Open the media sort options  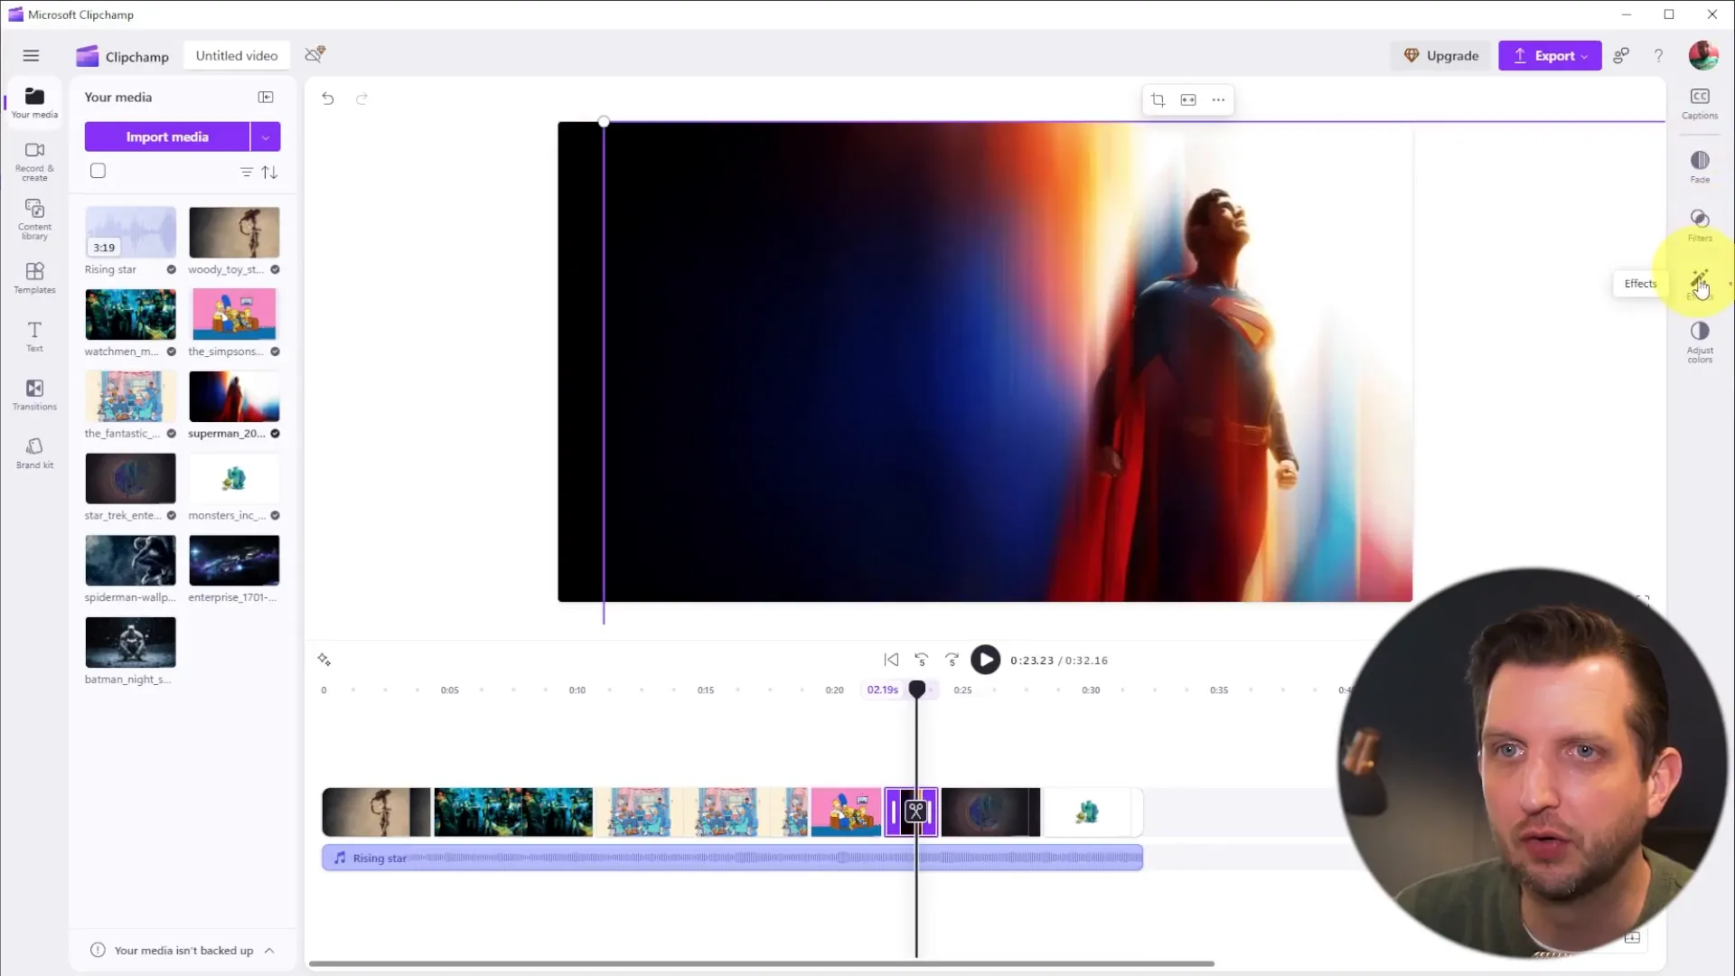pos(269,172)
